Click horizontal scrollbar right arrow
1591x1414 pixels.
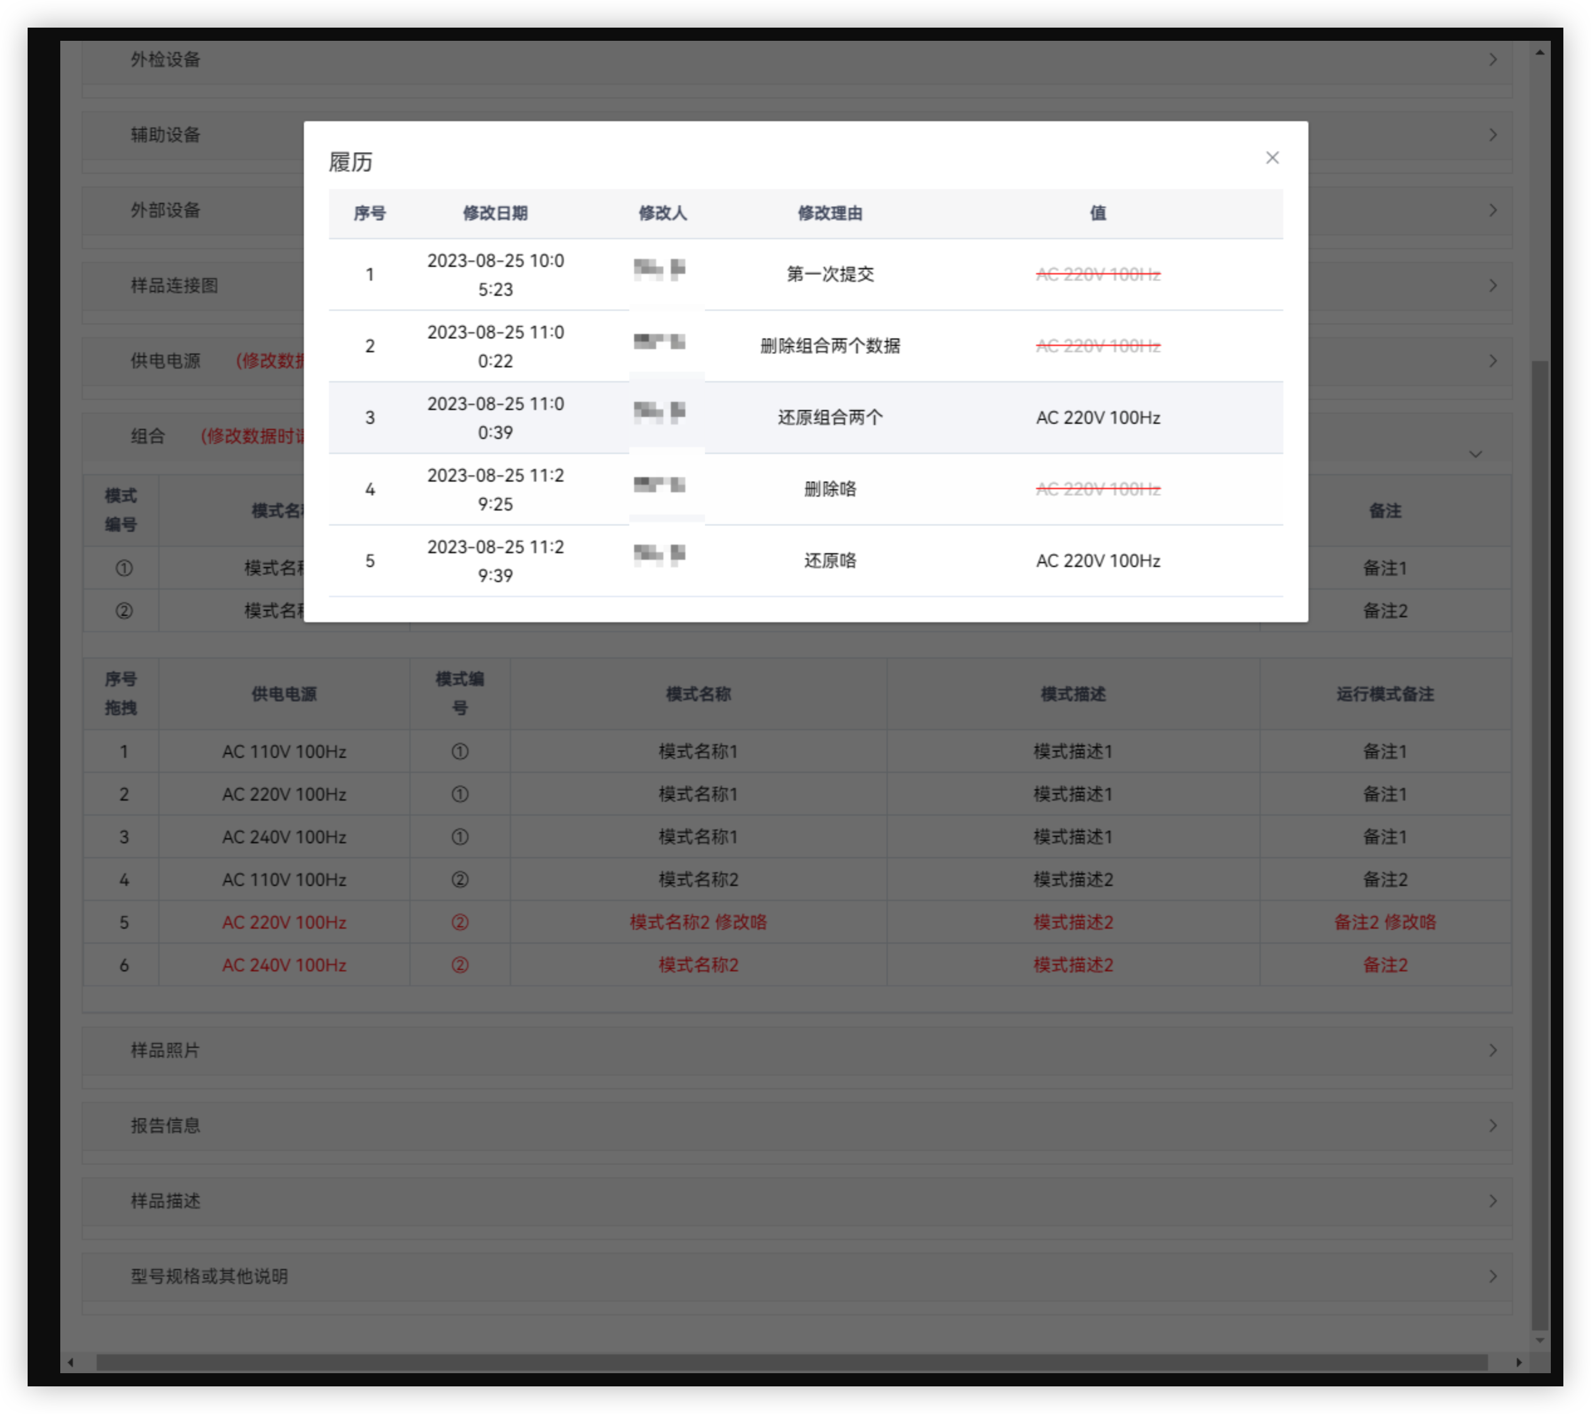click(x=1519, y=1363)
